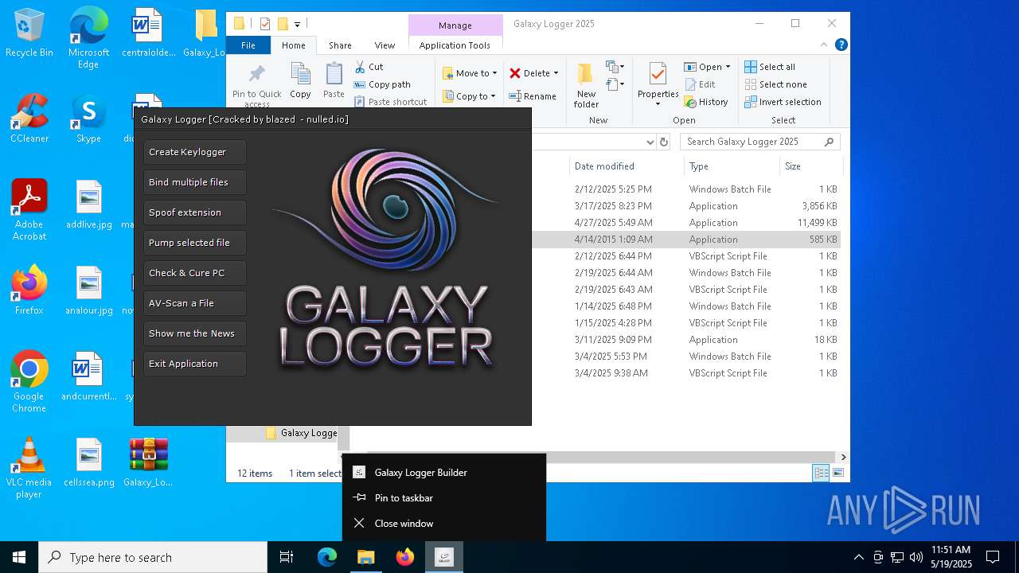
Task: Click Select none in ribbon
Action: (x=775, y=84)
